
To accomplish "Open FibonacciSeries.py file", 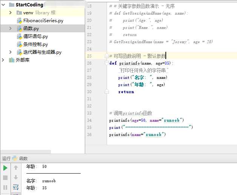I will click(x=43, y=21).
